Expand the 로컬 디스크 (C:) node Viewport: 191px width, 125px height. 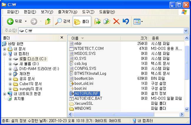tap(10, 59)
